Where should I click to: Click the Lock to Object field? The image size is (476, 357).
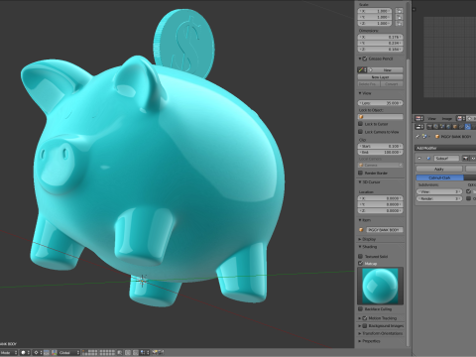point(380,117)
